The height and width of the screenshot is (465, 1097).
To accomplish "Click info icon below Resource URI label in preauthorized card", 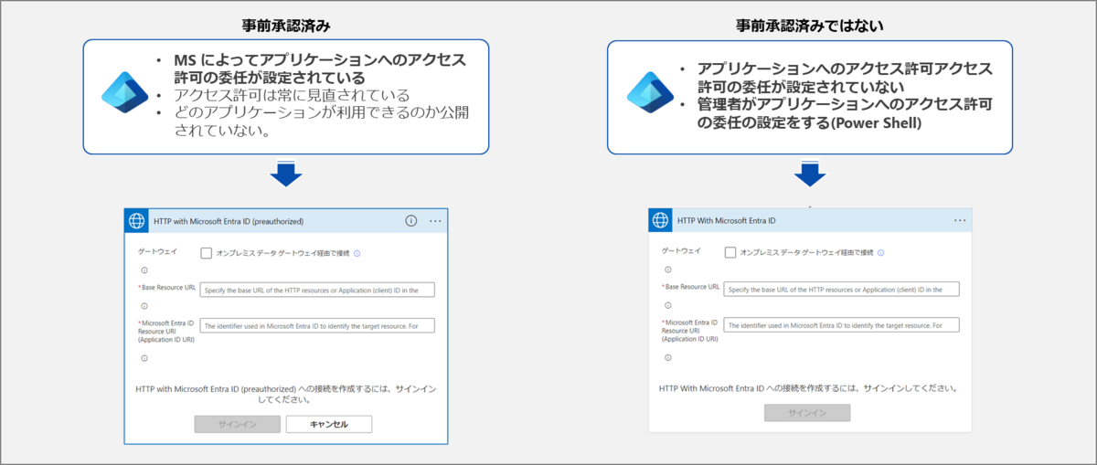I will (144, 358).
